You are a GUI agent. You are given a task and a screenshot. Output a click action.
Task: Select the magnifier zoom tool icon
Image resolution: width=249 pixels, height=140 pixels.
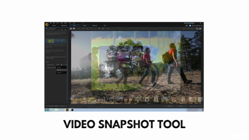197,29
